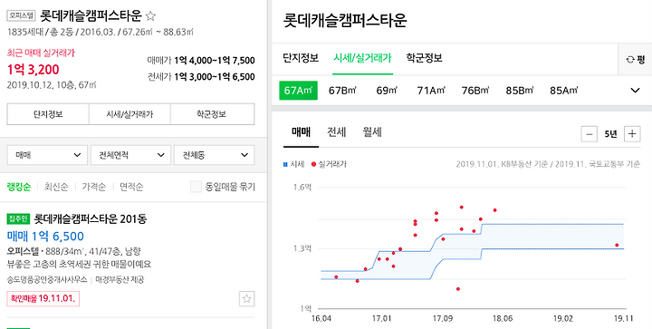
Task: Click 매매가 1억 4,000~1억 7,500 text
Action: point(201,61)
